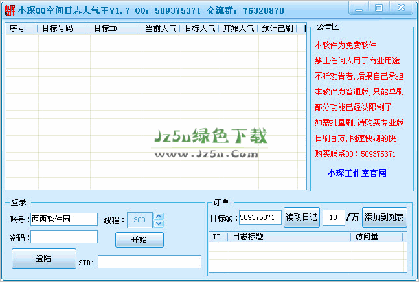This screenshot has width=419, height=282.
Task: Minimize the window
Action: click(x=359, y=8)
